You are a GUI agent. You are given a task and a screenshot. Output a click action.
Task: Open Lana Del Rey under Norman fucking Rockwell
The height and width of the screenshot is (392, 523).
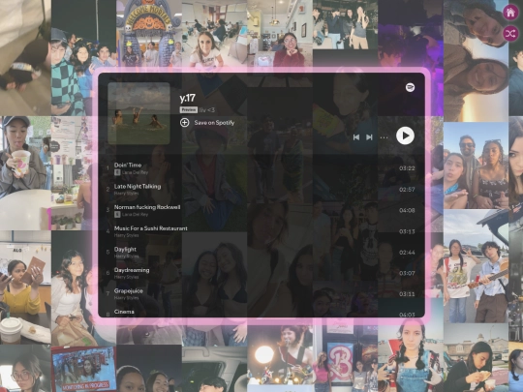click(135, 215)
